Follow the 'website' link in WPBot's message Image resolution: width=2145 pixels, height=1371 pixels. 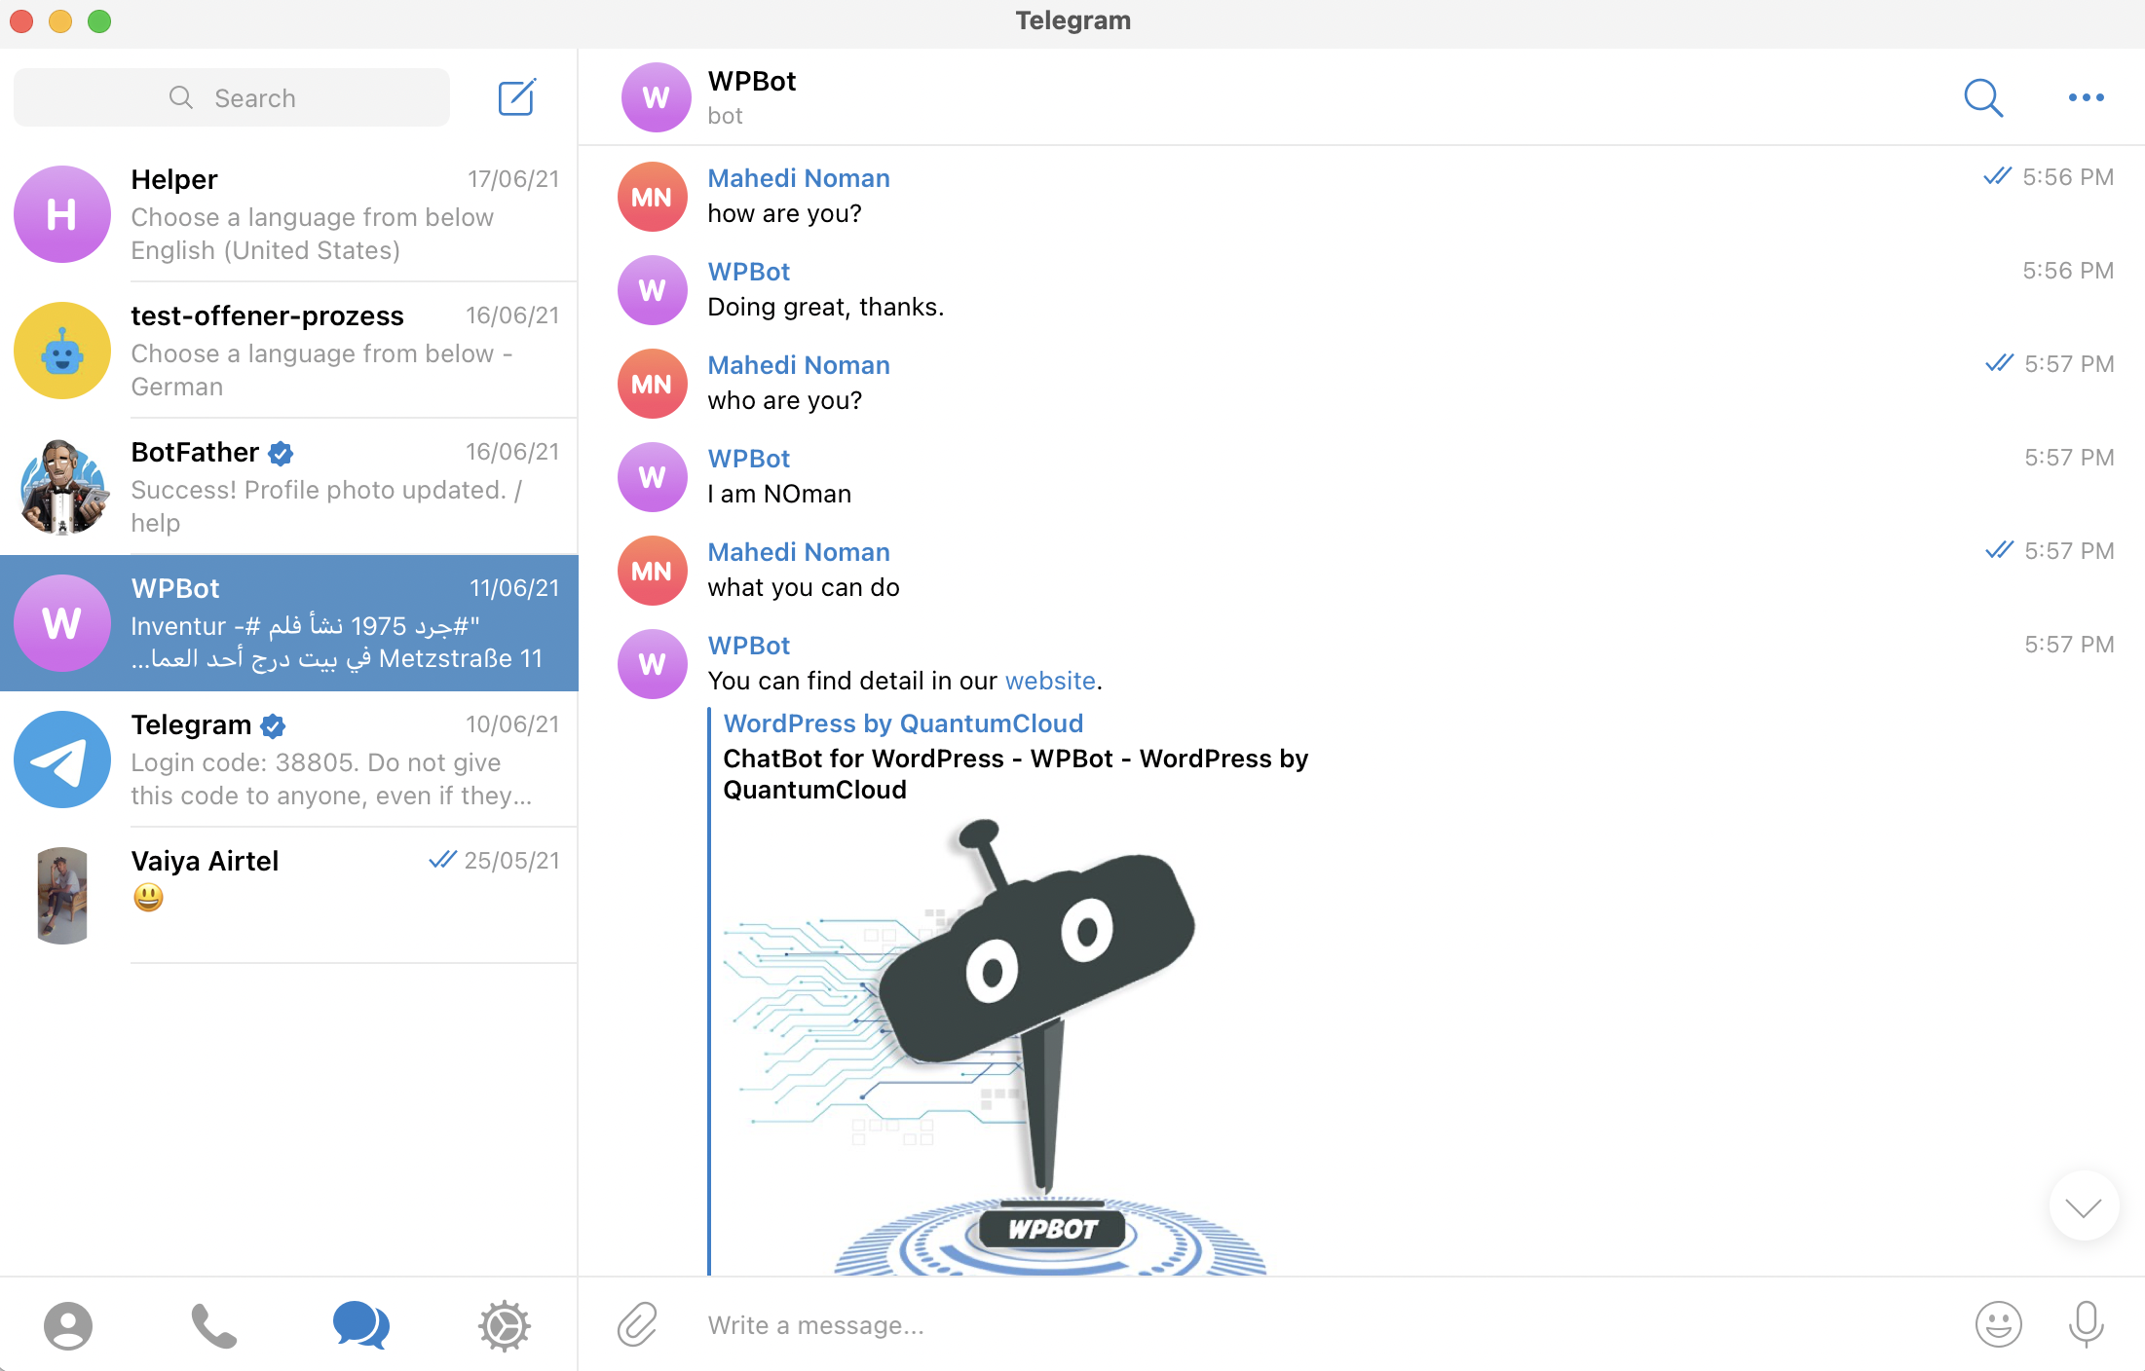[x=1050, y=681]
